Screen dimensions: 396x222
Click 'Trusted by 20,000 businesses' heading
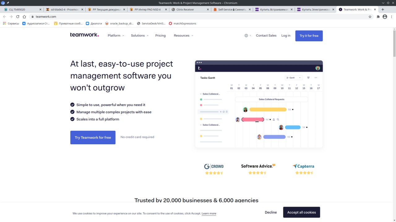(x=196, y=200)
